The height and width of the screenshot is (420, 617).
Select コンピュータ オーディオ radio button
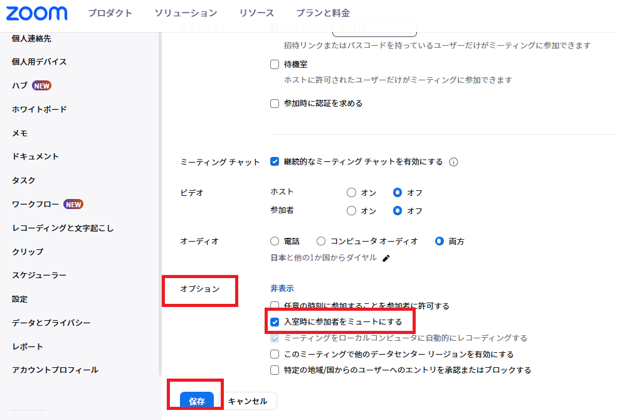coord(321,241)
